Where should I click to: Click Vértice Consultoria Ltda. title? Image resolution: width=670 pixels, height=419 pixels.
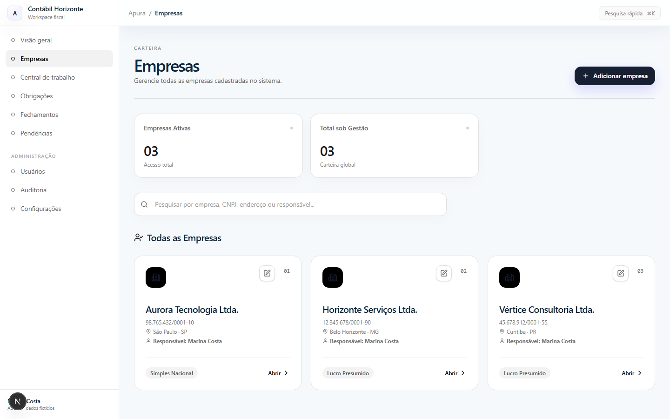pyautogui.click(x=547, y=310)
